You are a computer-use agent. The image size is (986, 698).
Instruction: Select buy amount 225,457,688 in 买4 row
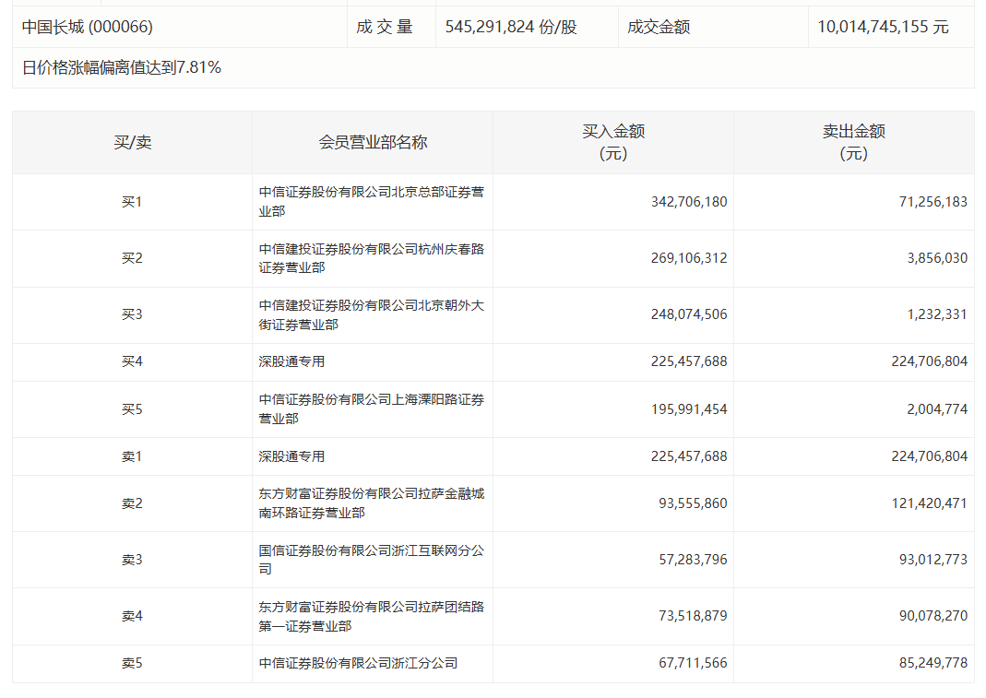(689, 361)
